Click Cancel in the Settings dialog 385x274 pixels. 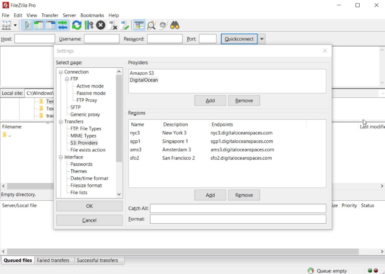tap(90, 220)
